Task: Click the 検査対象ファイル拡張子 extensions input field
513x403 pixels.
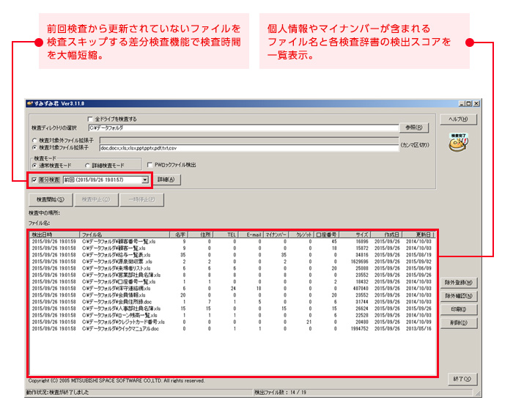Action: [249, 148]
